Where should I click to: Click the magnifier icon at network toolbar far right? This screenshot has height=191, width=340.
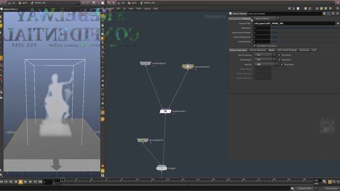pos(338,8)
